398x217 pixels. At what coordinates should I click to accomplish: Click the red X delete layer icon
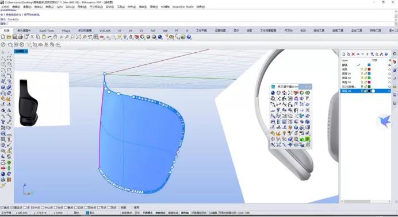pyautogui.click(x=353, y=54)
